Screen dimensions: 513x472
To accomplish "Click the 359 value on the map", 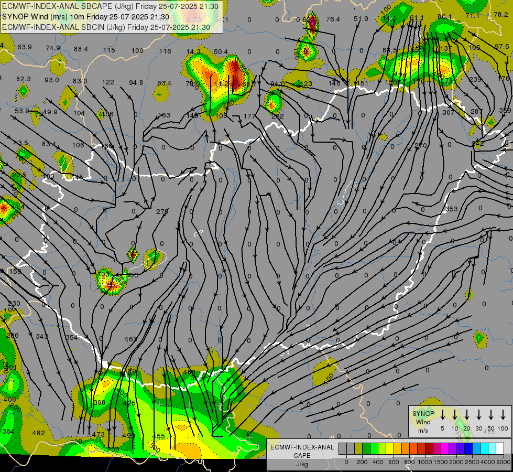I will pos(506,111).
